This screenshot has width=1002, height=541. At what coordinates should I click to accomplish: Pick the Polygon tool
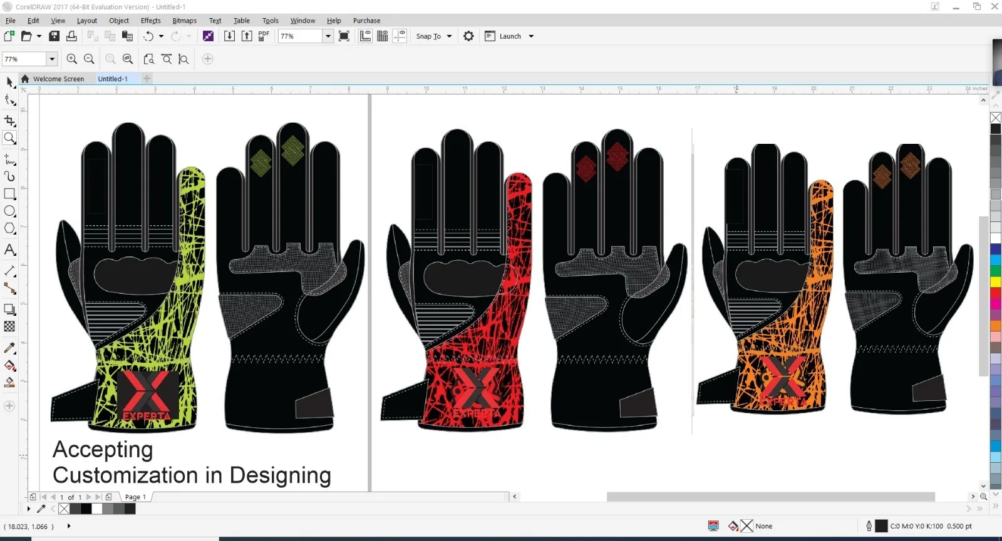9,228
